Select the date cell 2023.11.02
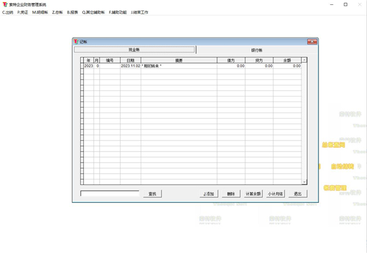Viewport: 367px width, 253px height. coord(131,66)
